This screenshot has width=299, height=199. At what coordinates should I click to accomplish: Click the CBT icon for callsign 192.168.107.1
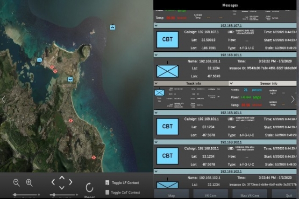point(167,40)
